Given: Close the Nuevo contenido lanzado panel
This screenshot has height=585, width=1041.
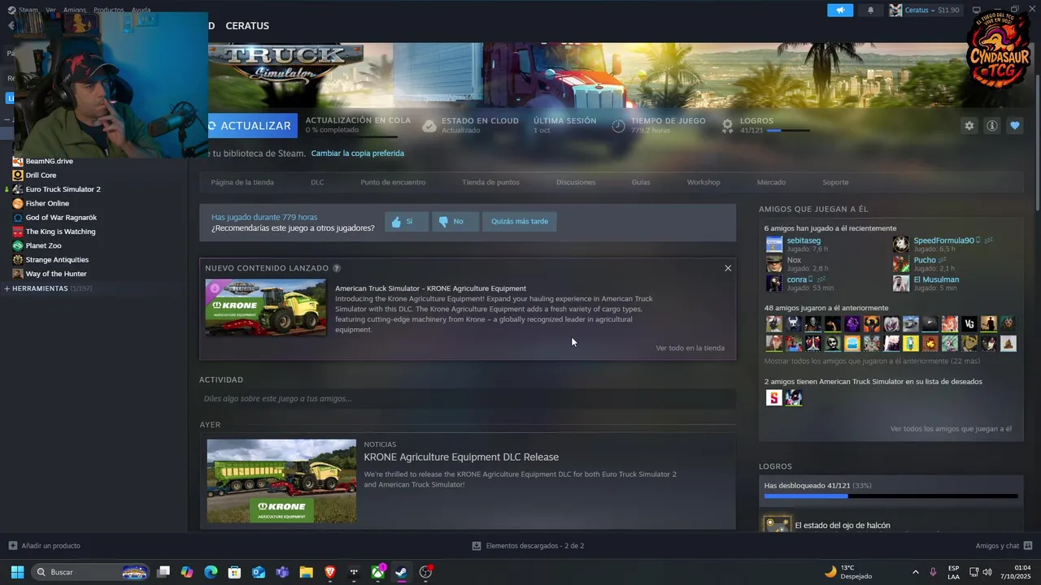Looking at the screenshot, I should (728, 268).
